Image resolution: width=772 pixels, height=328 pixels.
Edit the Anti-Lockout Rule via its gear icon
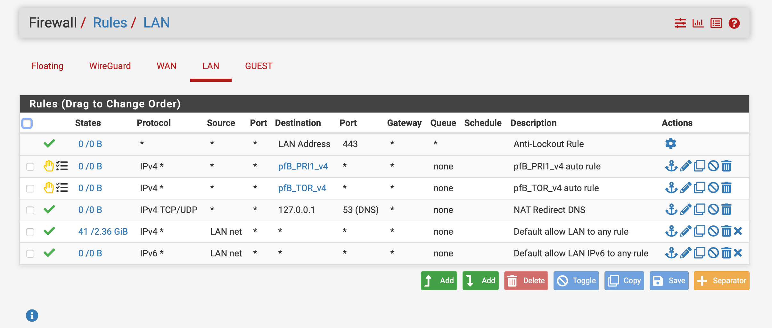coord(671,144)
